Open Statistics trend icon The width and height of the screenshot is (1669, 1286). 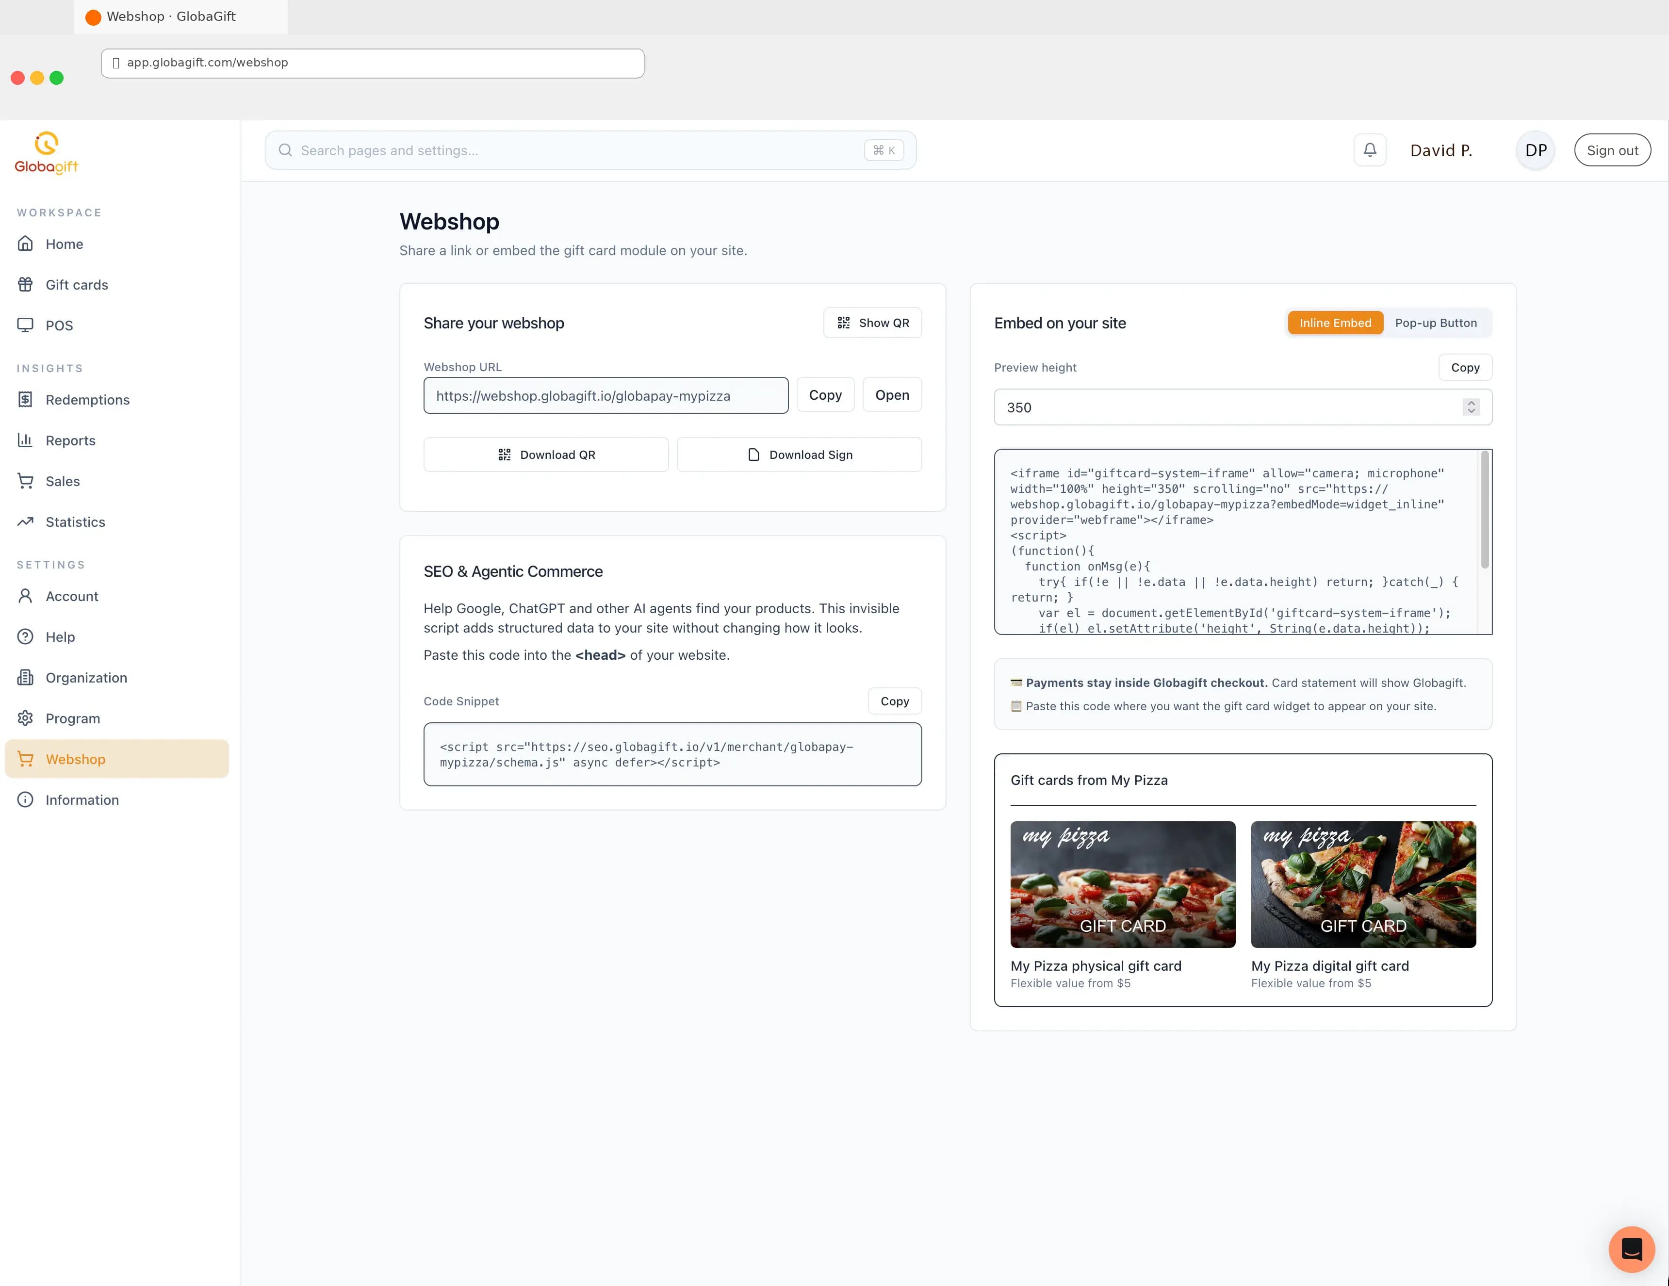25,522
